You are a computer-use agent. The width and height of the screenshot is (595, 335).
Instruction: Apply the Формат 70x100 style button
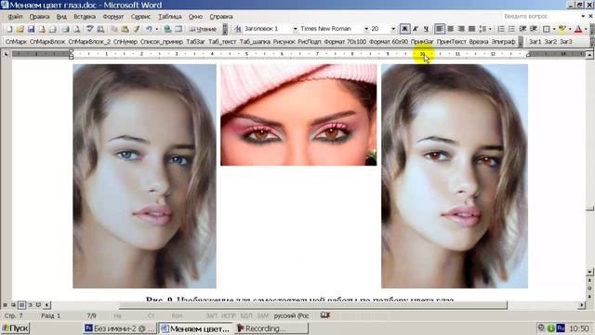[345, 41]
